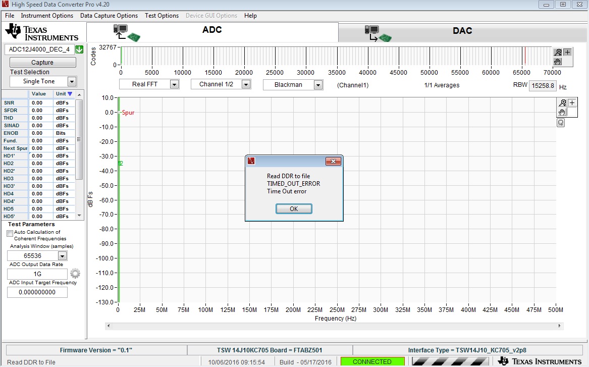Click the Texas Instruments logo at top left

click(42, 32)
